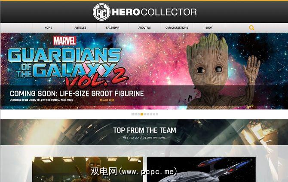
Task: Open the Deadpool story thumbnail
Action: pos(88,169)
